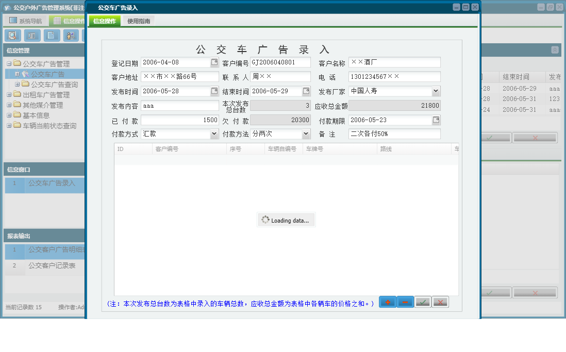Viewport: 566px width, 352px height.
Task: Minimize the 公交车广告录入 dialog
Action: pos(456,7)
